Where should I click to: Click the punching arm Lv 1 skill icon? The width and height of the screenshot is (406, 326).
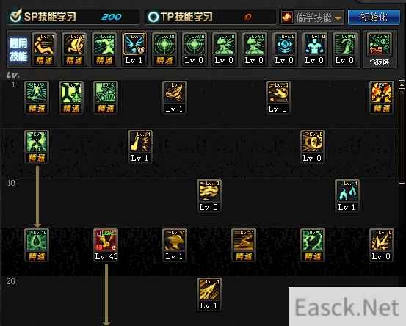coord(140,147)
